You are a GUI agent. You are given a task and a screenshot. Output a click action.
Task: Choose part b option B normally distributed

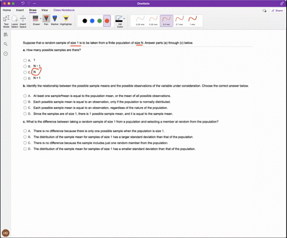click(25, 102)
